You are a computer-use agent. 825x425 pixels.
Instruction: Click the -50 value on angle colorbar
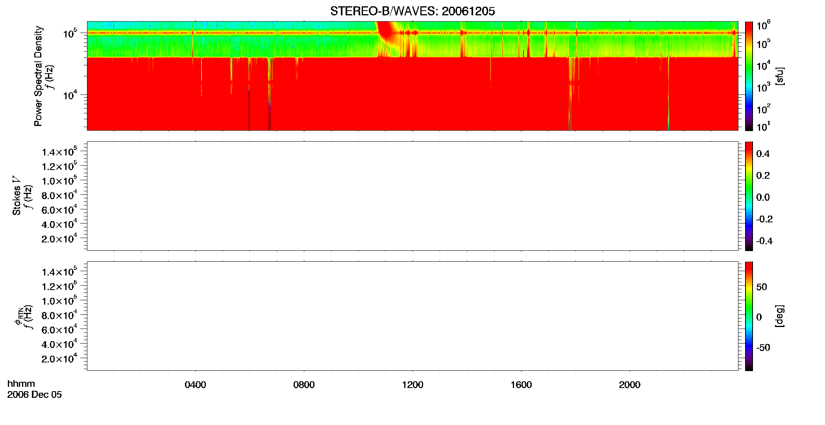(763, 348)
